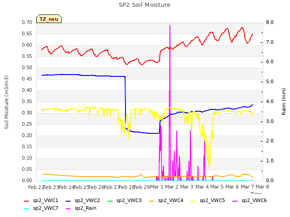Click the Mar 4 x-axis tick label
Image resolution: width=290 pixels, height=217 pixels.
[202, 187]
